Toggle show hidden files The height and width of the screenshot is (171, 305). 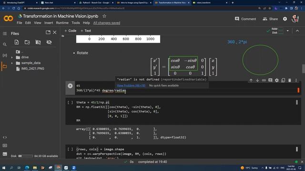(x=49, y=42)
